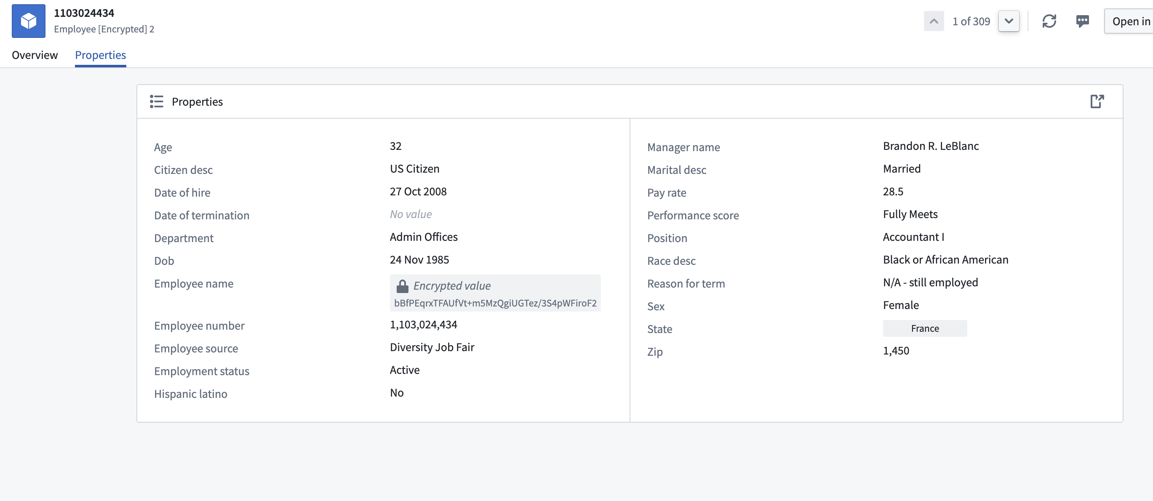
Task: Click N/A - still employed value
Action: pyautogui.click(x=930, y=283)
